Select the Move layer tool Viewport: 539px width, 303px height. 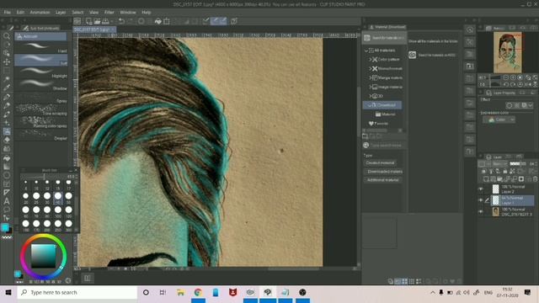tap(7, 61)
